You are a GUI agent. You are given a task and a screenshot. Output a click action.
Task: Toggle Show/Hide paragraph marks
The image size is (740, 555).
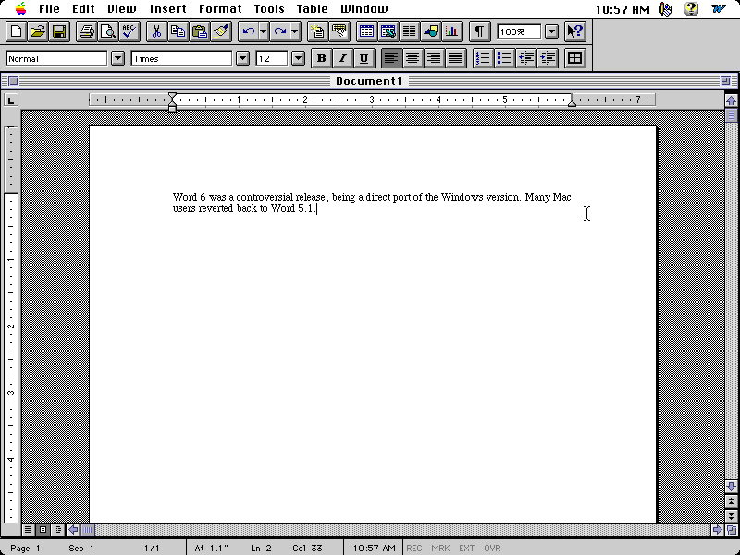(479, 31)
